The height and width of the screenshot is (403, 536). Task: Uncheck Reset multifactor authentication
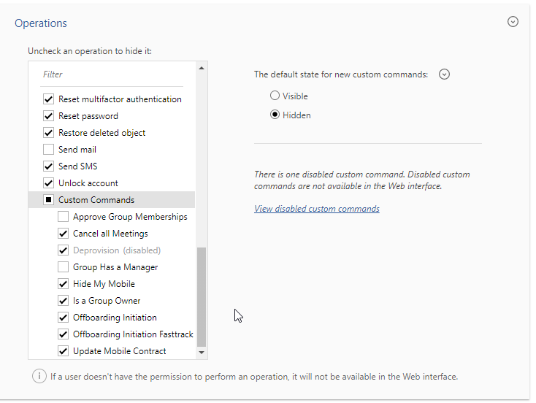[x=49, y=99]
